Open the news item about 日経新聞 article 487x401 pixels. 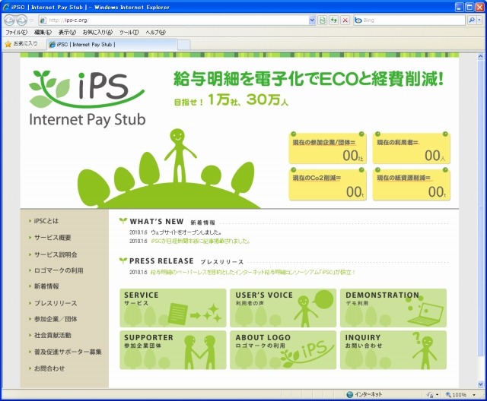pyautogui.click(x=200, y=241)
